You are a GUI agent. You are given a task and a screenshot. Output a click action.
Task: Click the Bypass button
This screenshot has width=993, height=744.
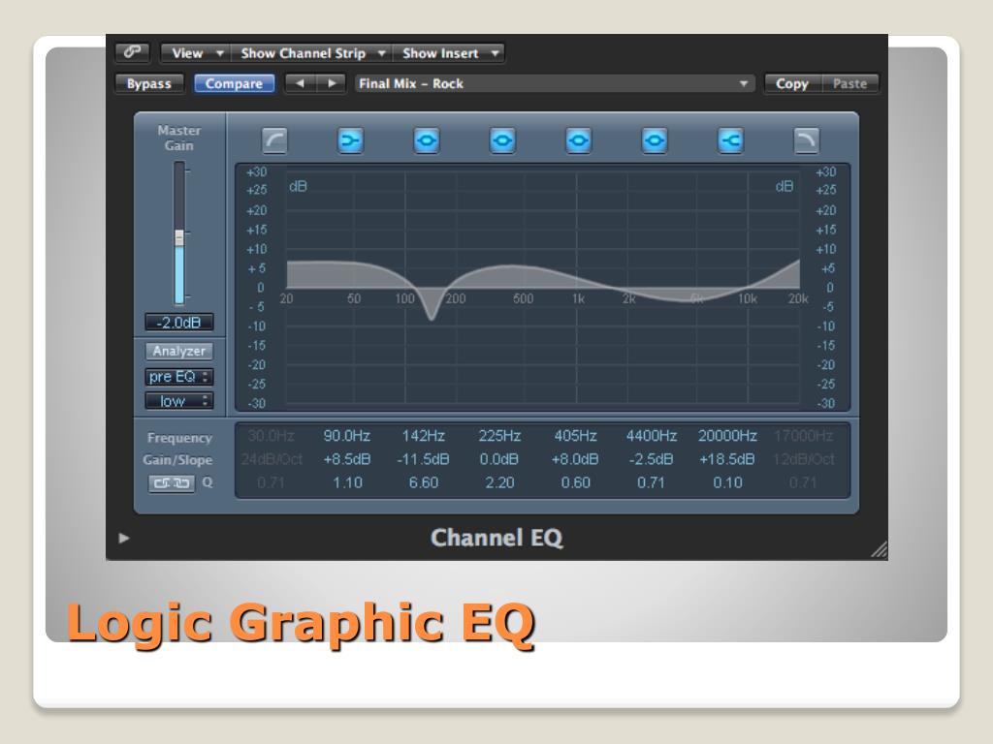click(149, 83)
